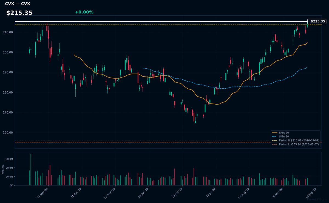Select the 21 Apr '26 date label
The image size is (329, 203).
point(76,193)
